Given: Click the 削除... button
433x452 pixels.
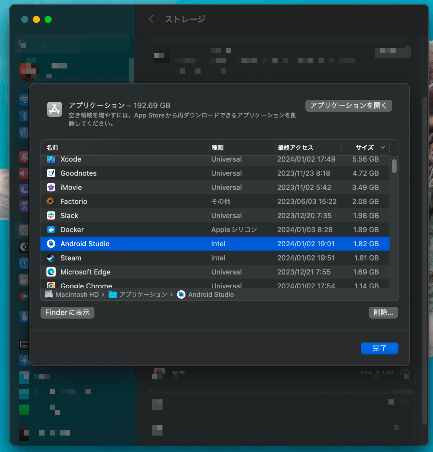Looking at the screenshot, I should 383,313.
